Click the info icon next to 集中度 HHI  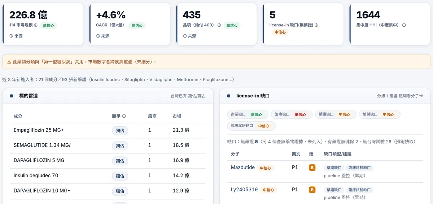[404, 25]
